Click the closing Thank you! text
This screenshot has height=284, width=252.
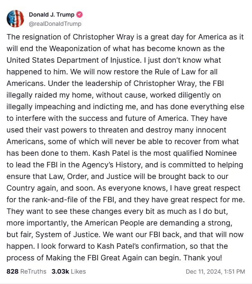click(203, 258)
